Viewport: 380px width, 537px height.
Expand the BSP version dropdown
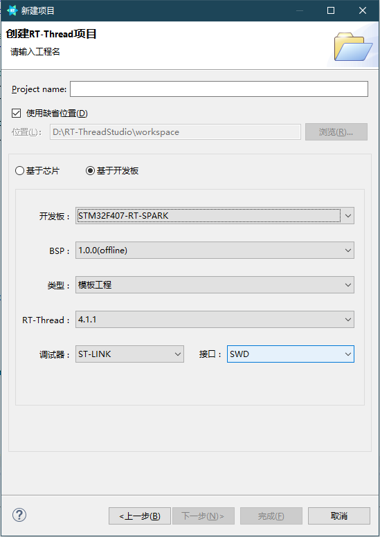click(215, 251)
